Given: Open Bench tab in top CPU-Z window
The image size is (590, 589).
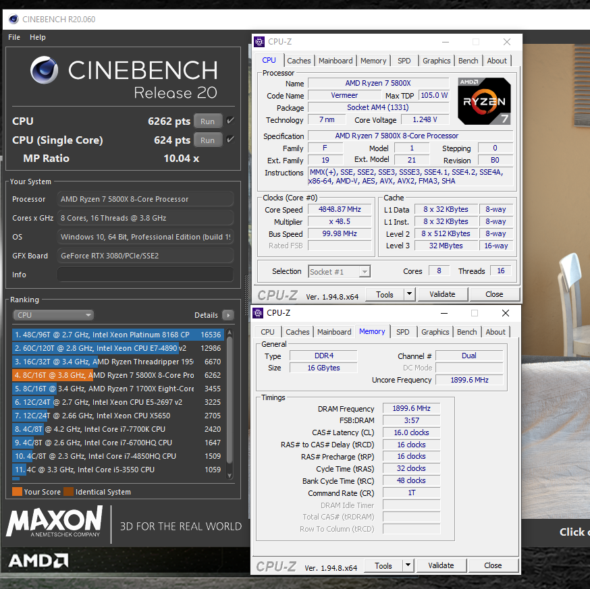Looking at the screenshot, I should (x=468, y=61).
